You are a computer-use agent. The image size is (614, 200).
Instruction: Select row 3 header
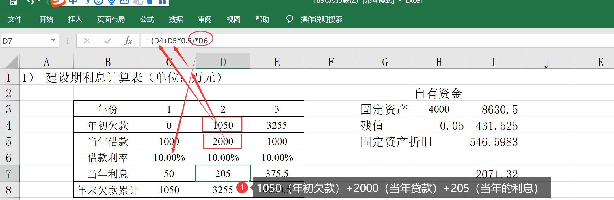(9, 109)
